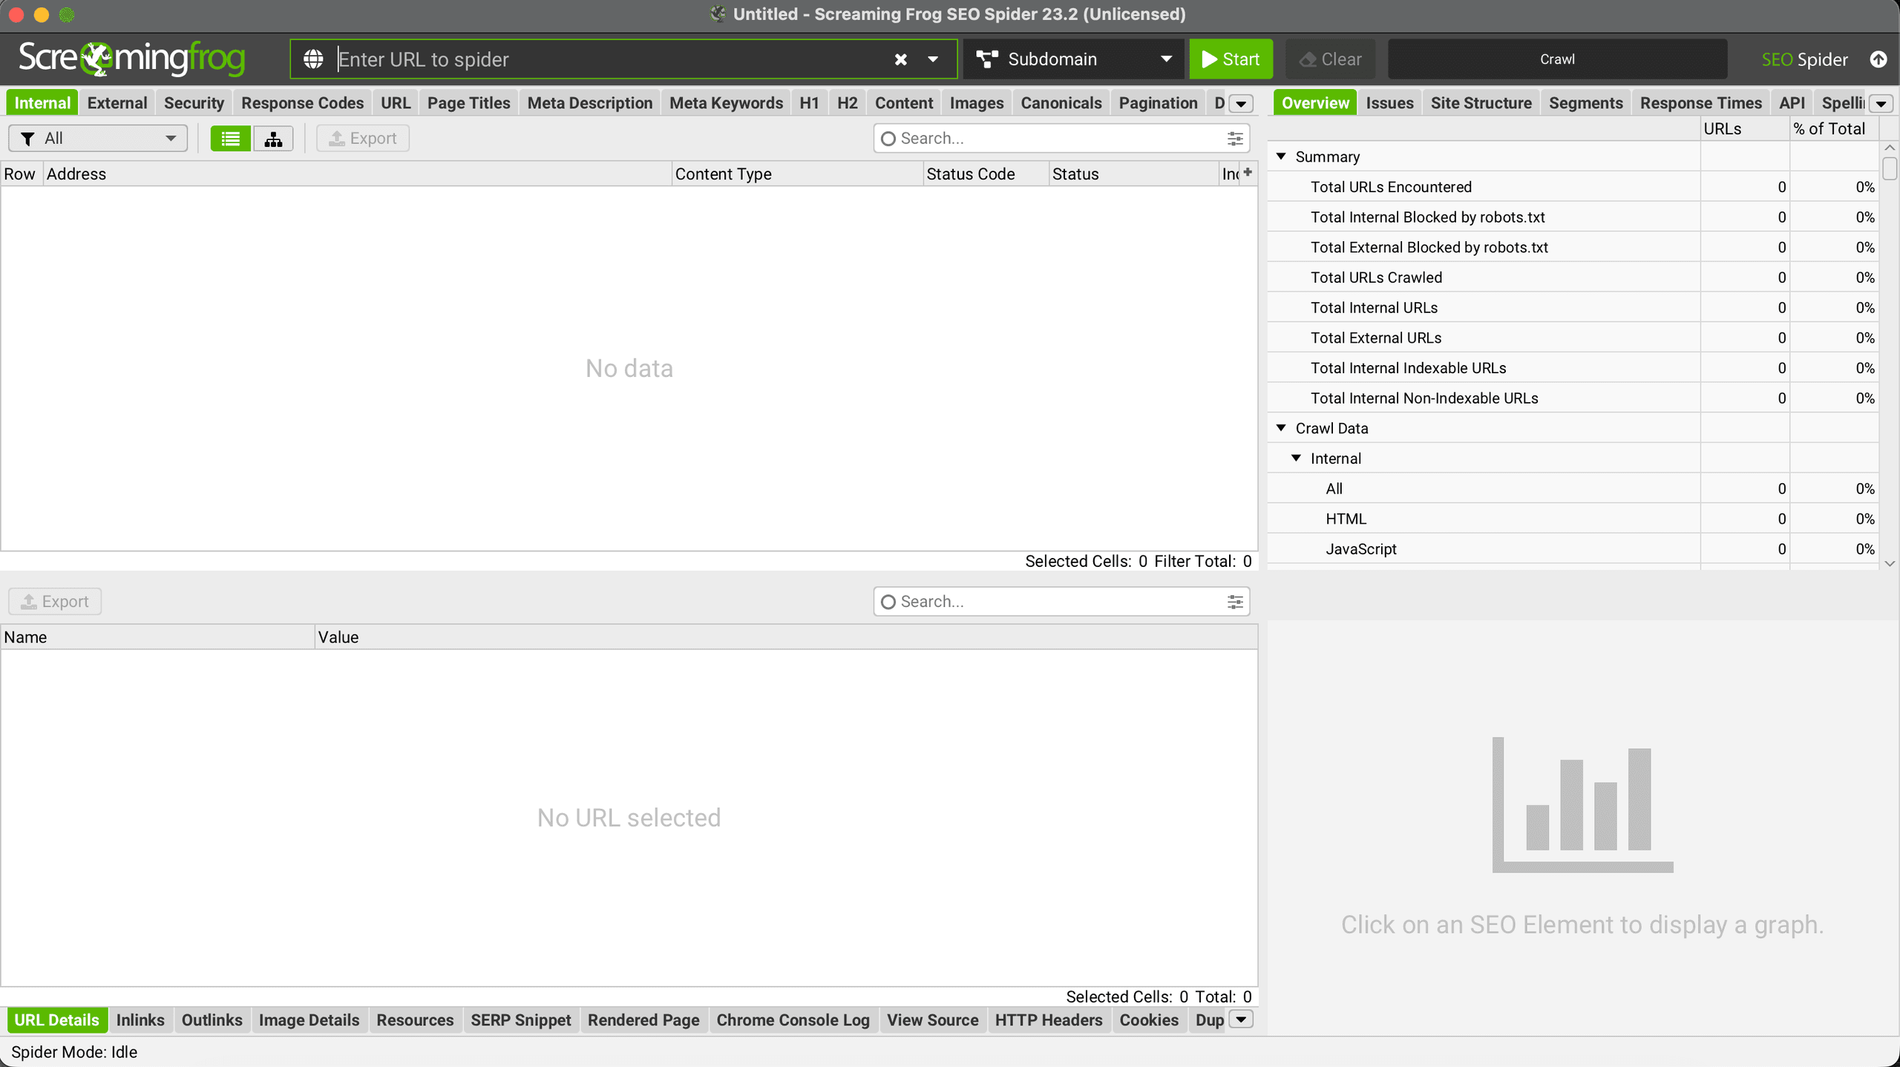Open the URL history dropdown arrow
Image resolution: width=1900 pixels, height=1067 pixels.
(x=933, y=59)
